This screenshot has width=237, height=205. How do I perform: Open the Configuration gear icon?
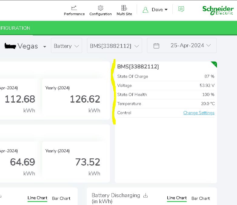(101, 8)
